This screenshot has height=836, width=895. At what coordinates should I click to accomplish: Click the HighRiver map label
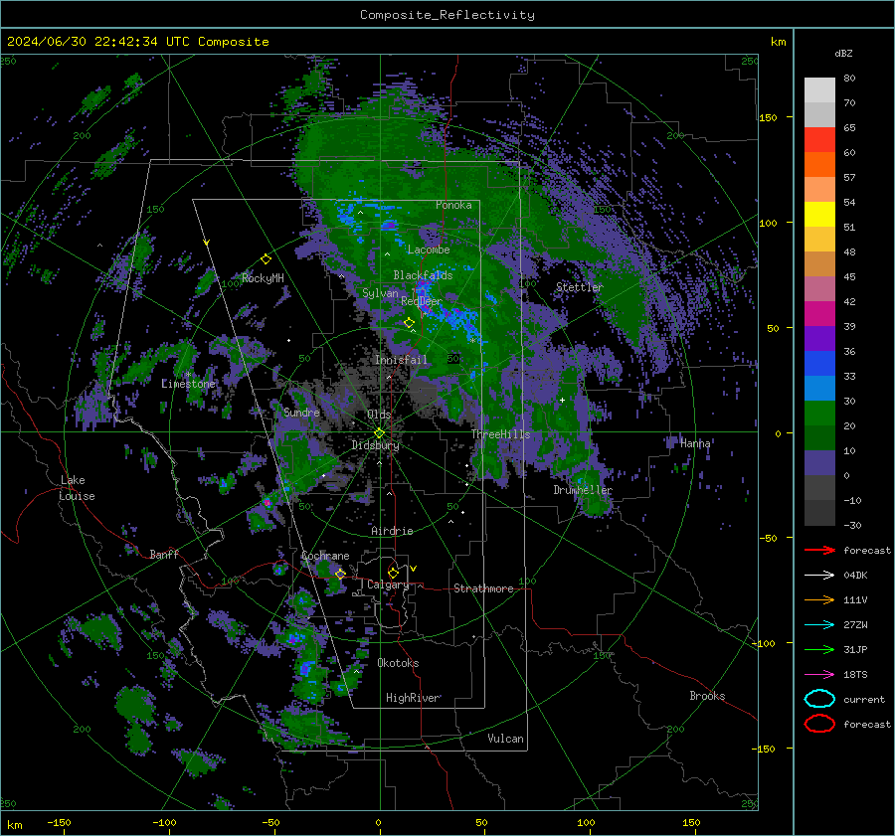point(413,698)
